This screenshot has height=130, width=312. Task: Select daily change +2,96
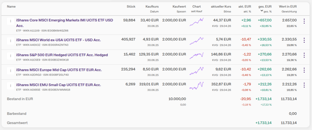(x=246, y=20)
